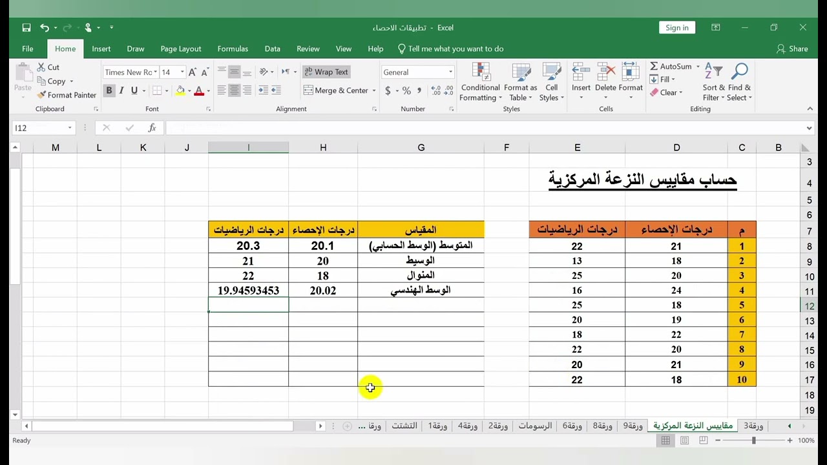Switch to the Page Layout tab
Viewport: 827px width, 465px height.
click(x=181, y=48)
